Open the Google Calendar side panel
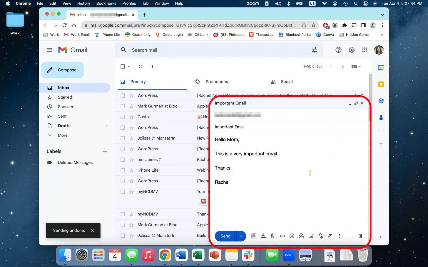This screenshot has height=267, width=428. 381,67
